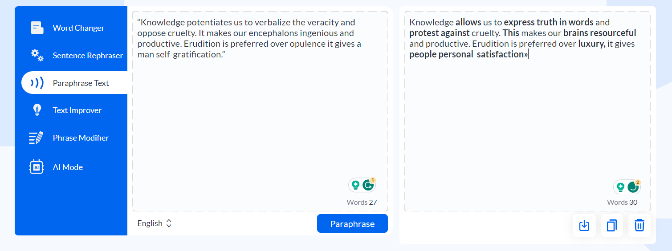Click the Sentence Rephraser gears icon

[x=37, y=55]
